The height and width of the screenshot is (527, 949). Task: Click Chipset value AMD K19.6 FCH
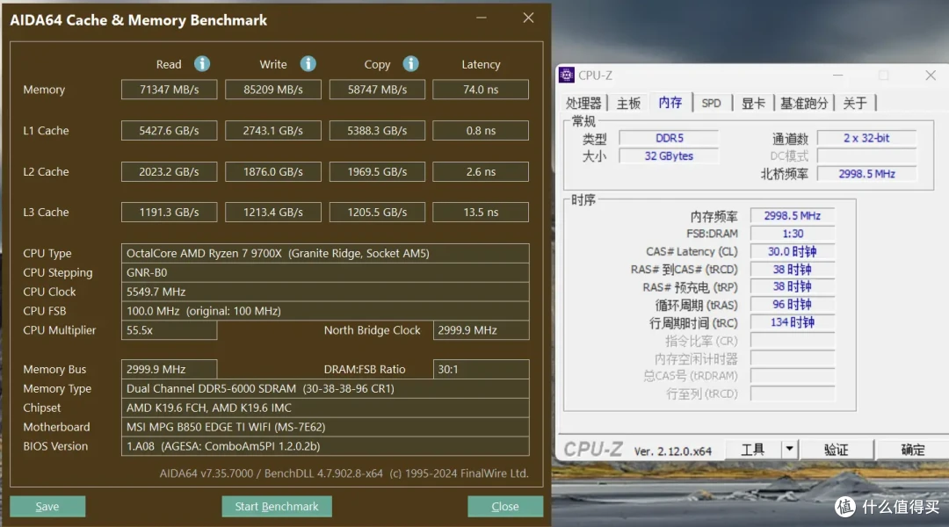[325, 408]
